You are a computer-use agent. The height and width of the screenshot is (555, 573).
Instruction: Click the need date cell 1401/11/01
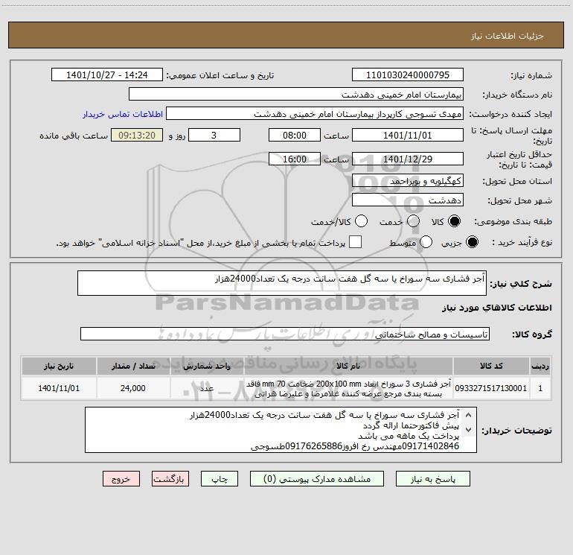tap(59, 388)
